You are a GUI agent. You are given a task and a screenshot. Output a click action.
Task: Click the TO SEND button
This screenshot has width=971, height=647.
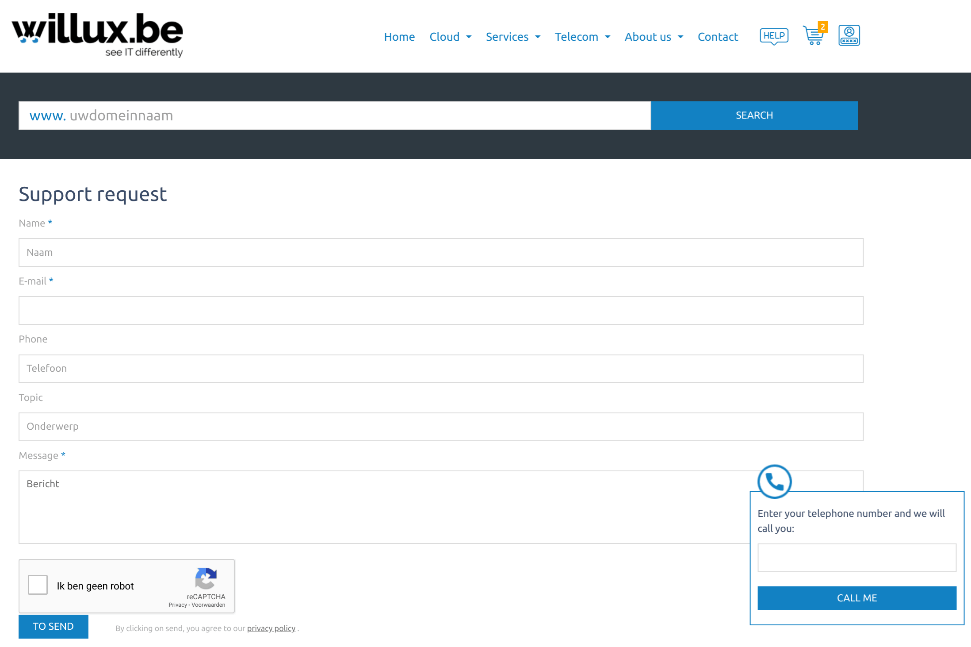point(54,626)
